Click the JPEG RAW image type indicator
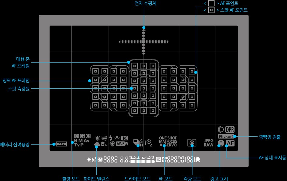 tap(209, 143)
